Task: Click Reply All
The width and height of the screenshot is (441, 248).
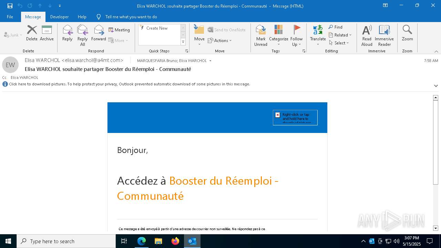Action: point(83,35)
